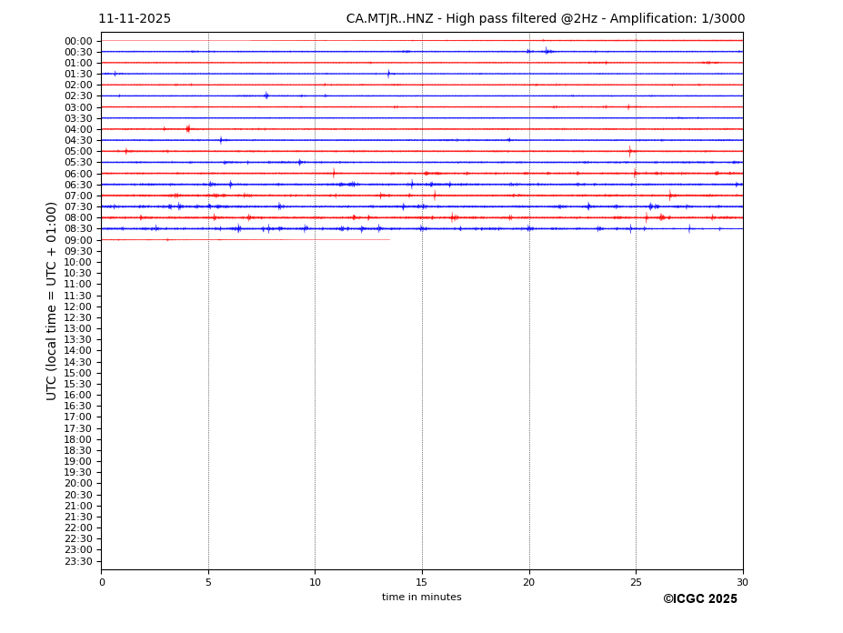Click the 30 tick on the x-axis
This screenshot has width=843, height=633.
(x=742, y=582)
